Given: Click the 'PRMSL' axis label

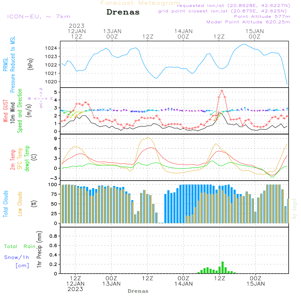Looking at the screenshot, I should click(x=5, y=64).
